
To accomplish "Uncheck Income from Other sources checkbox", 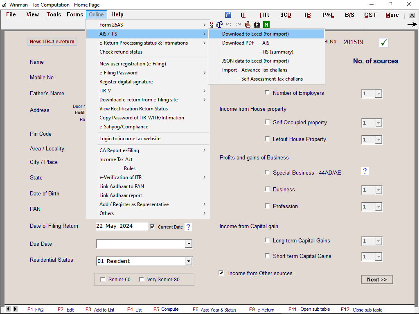I will [x=221, y=273].
